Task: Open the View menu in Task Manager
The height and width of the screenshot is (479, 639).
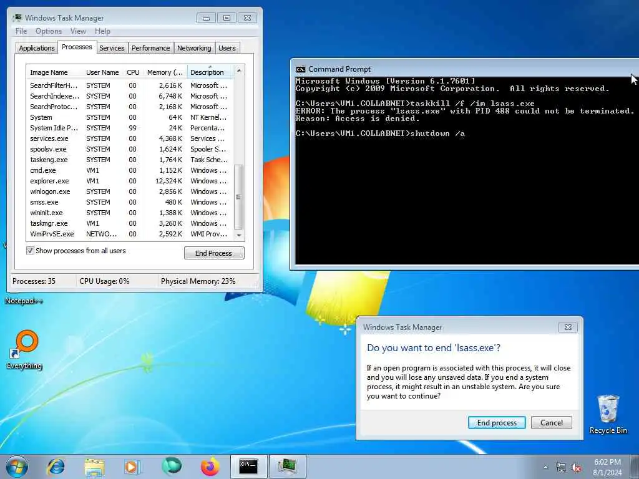Action: [78, 31]
